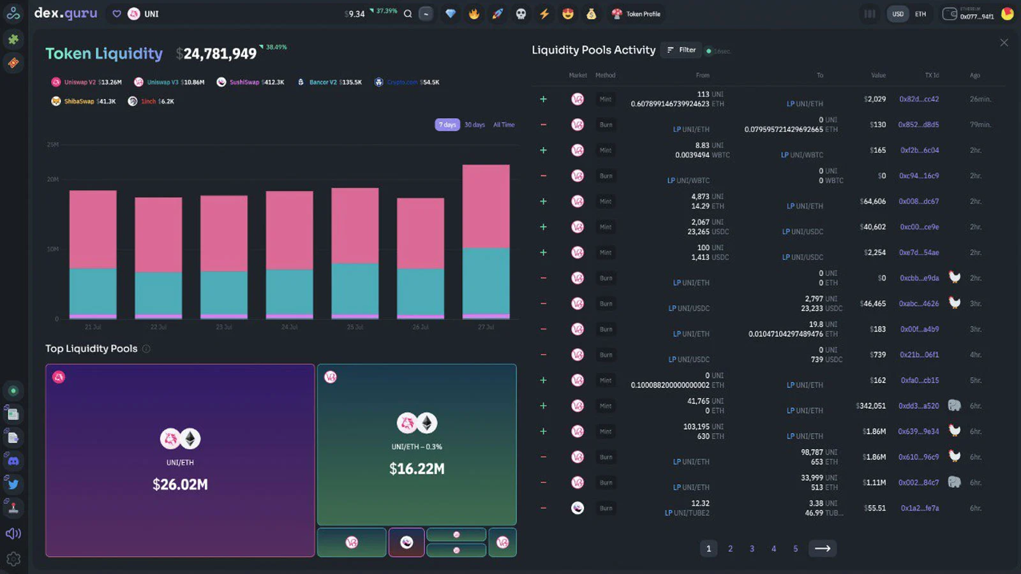Open the fire trending icon
The height and width of the screenshot is (574, 1021).
coord(474,13)
